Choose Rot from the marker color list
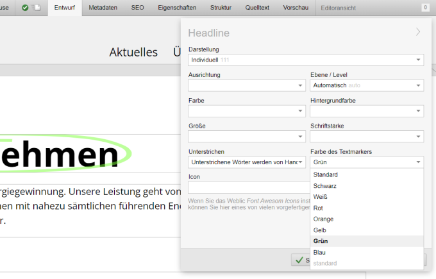This screenshot has height=279, width=436. point(367,208)
